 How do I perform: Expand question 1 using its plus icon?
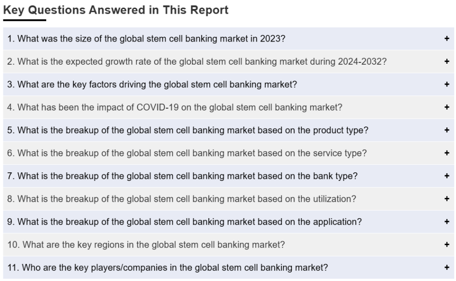tap(447, 38)
